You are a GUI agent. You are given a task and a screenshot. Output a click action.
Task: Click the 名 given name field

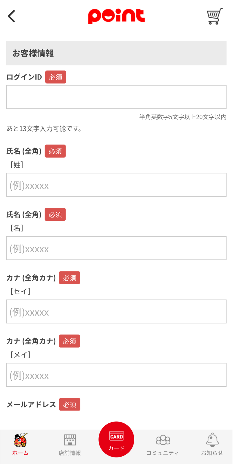pyautogui.click(x=116, y=248)
